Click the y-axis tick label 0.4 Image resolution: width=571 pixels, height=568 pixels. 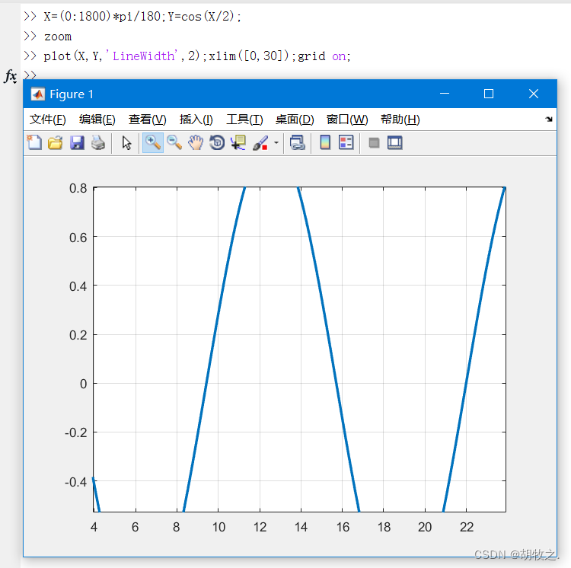coord(78,286)
